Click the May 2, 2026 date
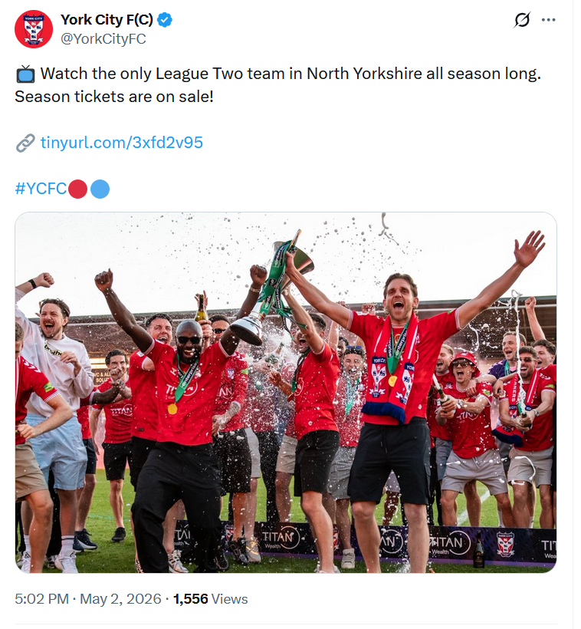The width and height of the screenshot is (581, 629). point(120,599)
